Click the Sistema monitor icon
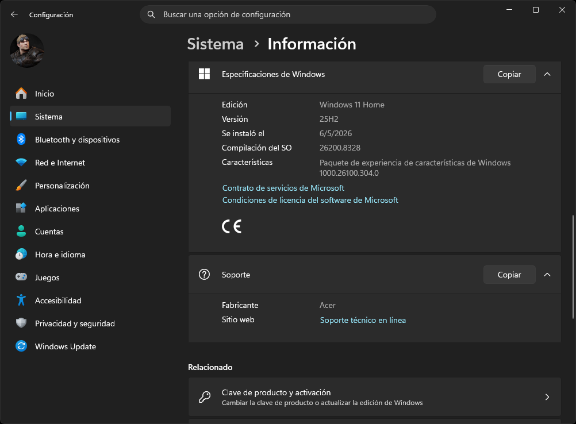Screen dimensions: 576x424 [x=21, y=117]
